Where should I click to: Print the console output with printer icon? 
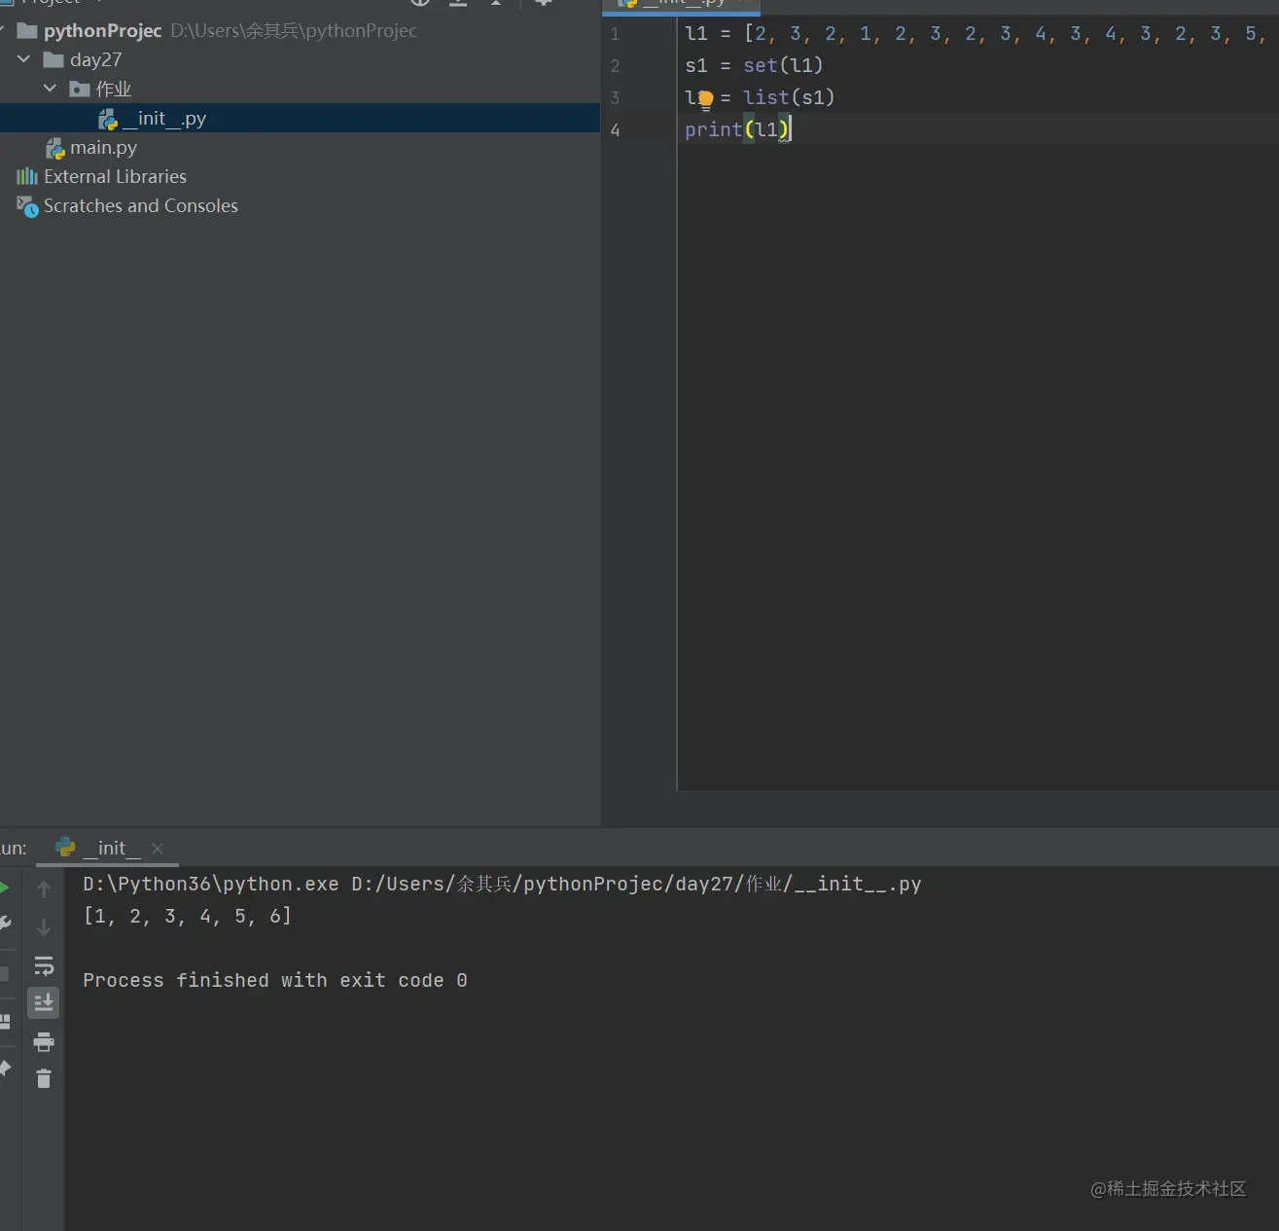pos(44,1042)
